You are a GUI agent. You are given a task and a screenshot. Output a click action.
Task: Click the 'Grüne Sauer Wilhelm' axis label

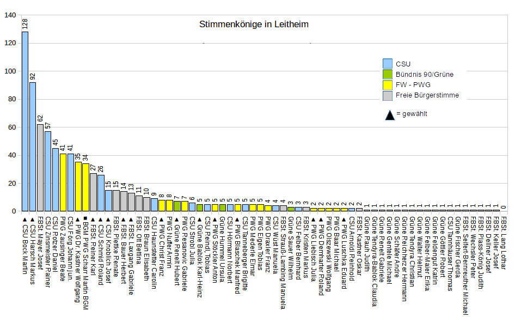291,248
